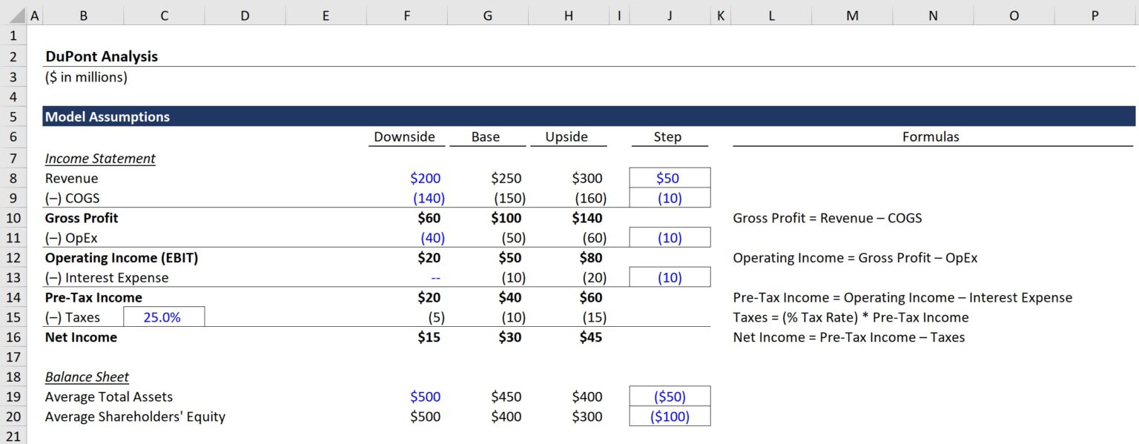Screen dimensions: 1139x444
Task: Select row 20 header
Action: [x=13, y=417]
